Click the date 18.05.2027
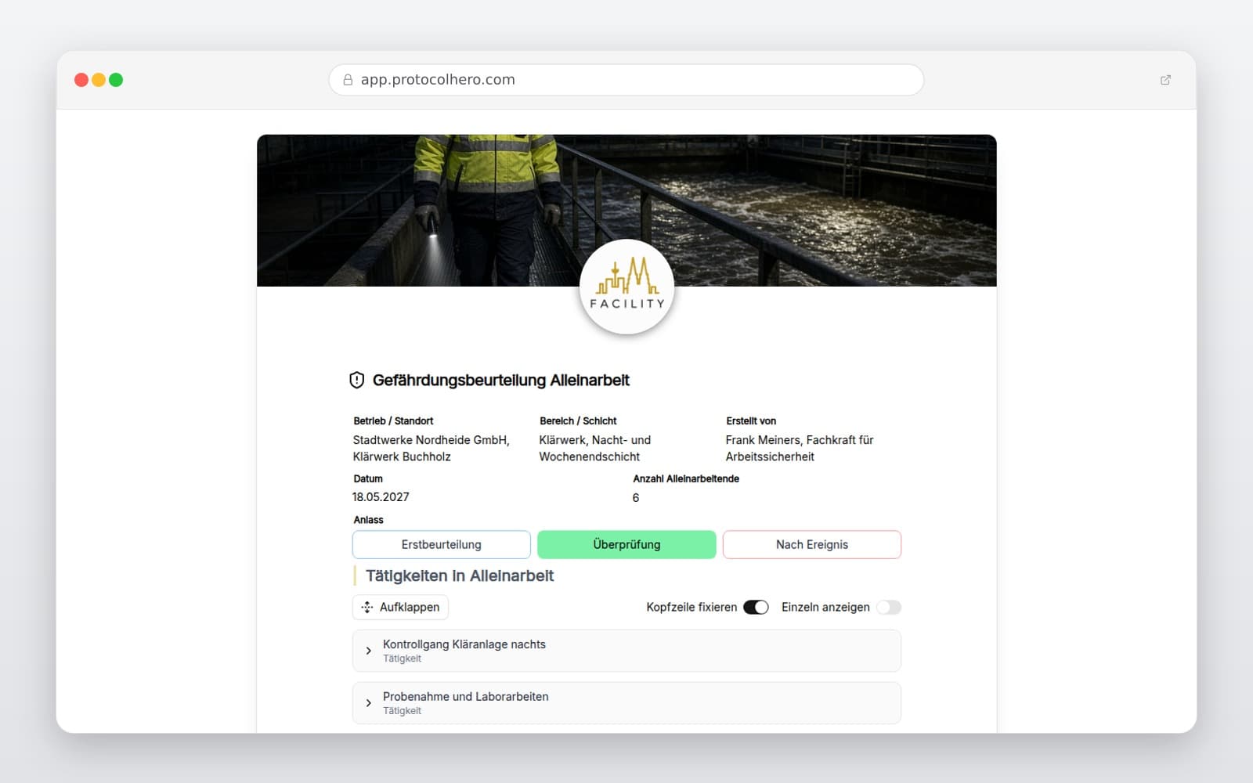This screenshot has height=783, width=1253. pos(381,497)
